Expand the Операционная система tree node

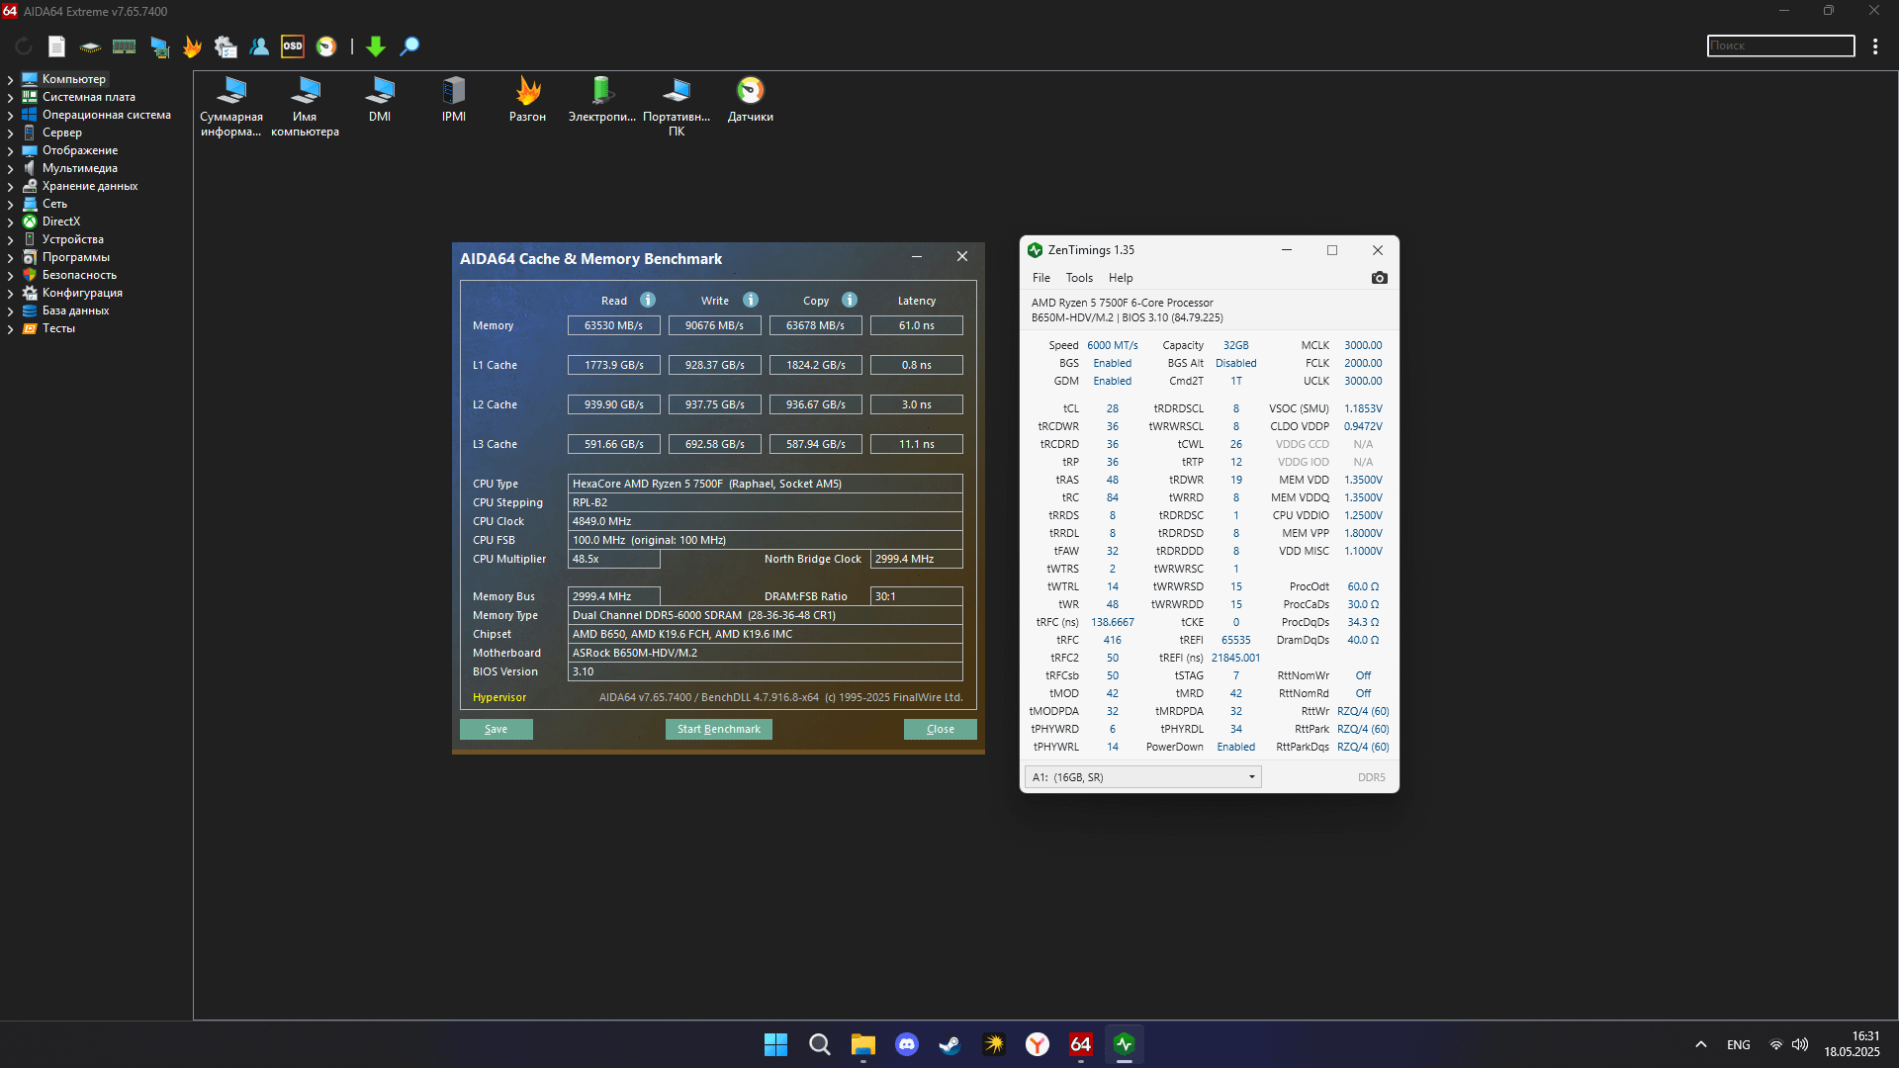10,115
